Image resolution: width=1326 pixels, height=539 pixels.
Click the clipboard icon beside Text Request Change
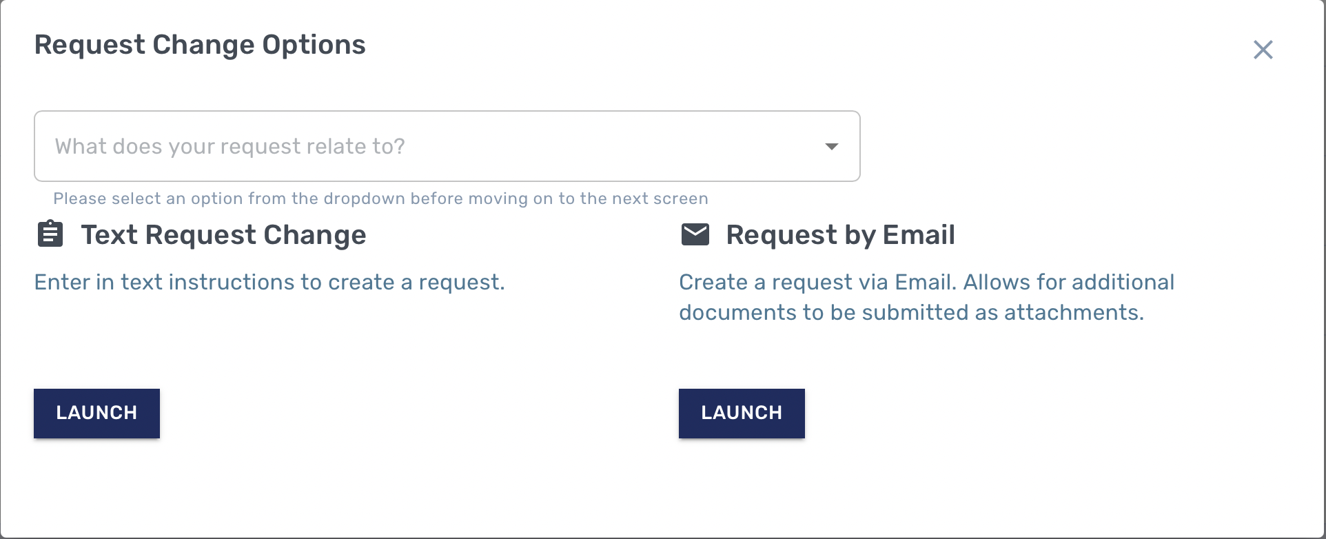click(50, 234)
